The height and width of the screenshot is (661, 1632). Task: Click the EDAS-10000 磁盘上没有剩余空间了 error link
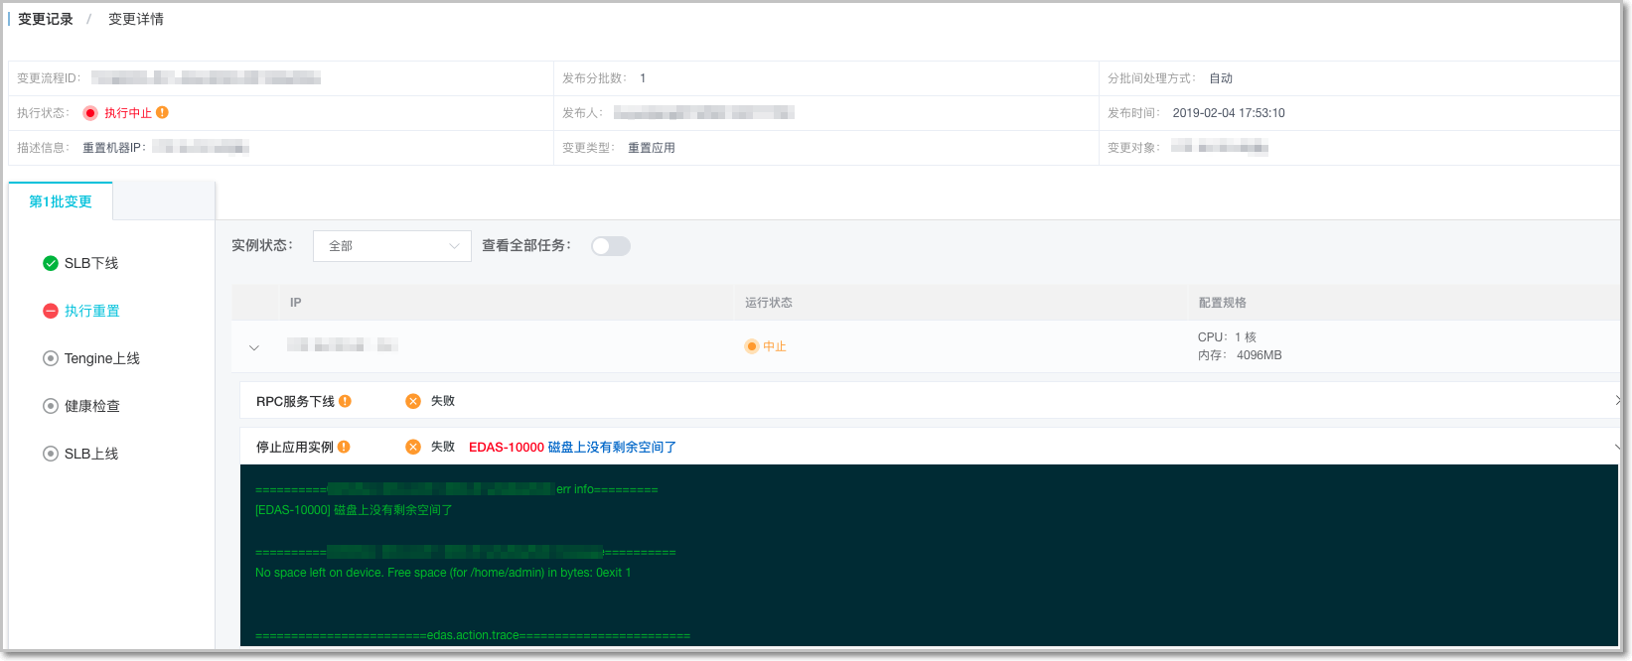coord(572,448)
